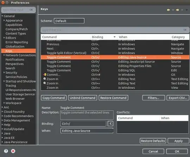The width and height of the screenshot is (190, 157).
Task: Click the Export CSV... button
Action: tap(178, 98)
